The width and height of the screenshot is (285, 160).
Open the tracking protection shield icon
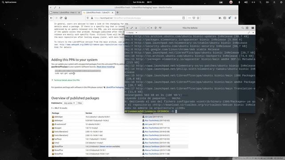pyautogui.click(x=88, y=18)
